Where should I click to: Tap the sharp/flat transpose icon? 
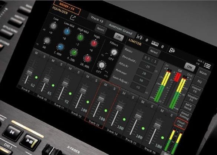tap(139, 37)
